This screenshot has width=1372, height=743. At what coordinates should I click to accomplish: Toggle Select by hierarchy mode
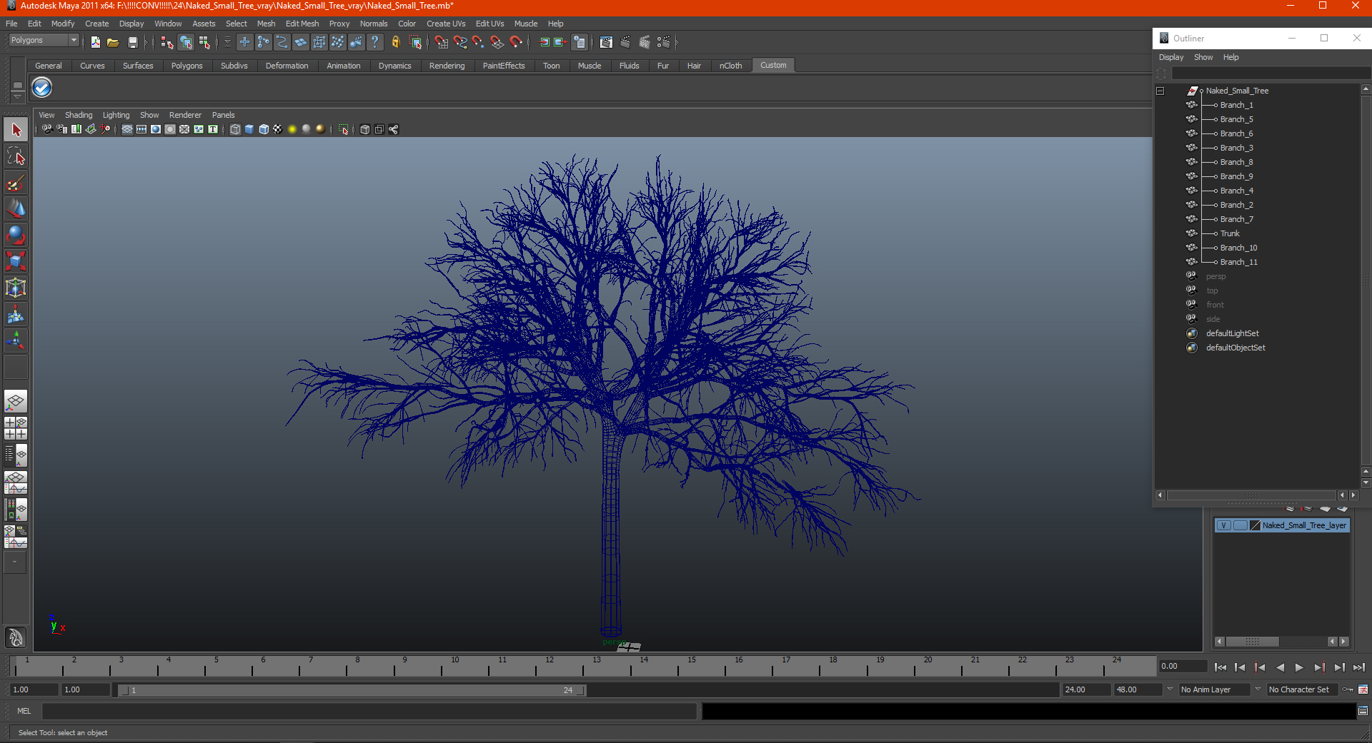tap(167, 42)
